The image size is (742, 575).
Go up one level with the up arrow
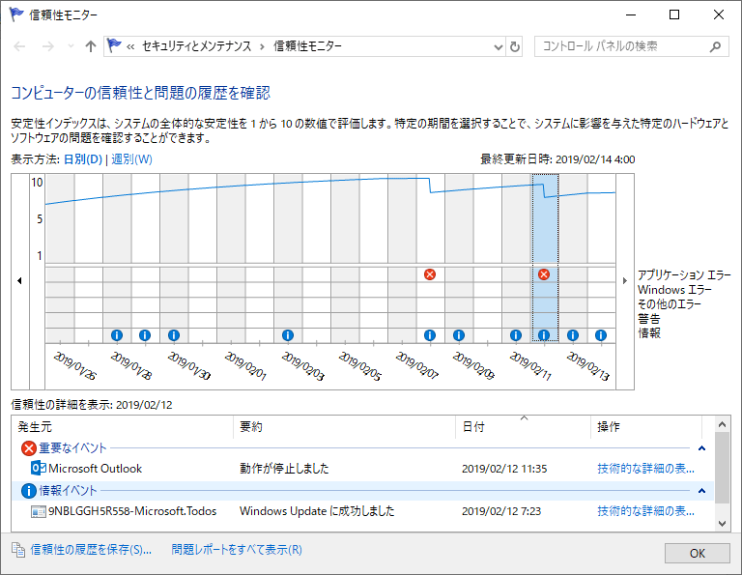(91, 46)
